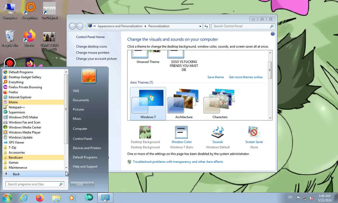Open Documents from Start menu
This screenshot has width=338, height=203.
coord(81,100)
